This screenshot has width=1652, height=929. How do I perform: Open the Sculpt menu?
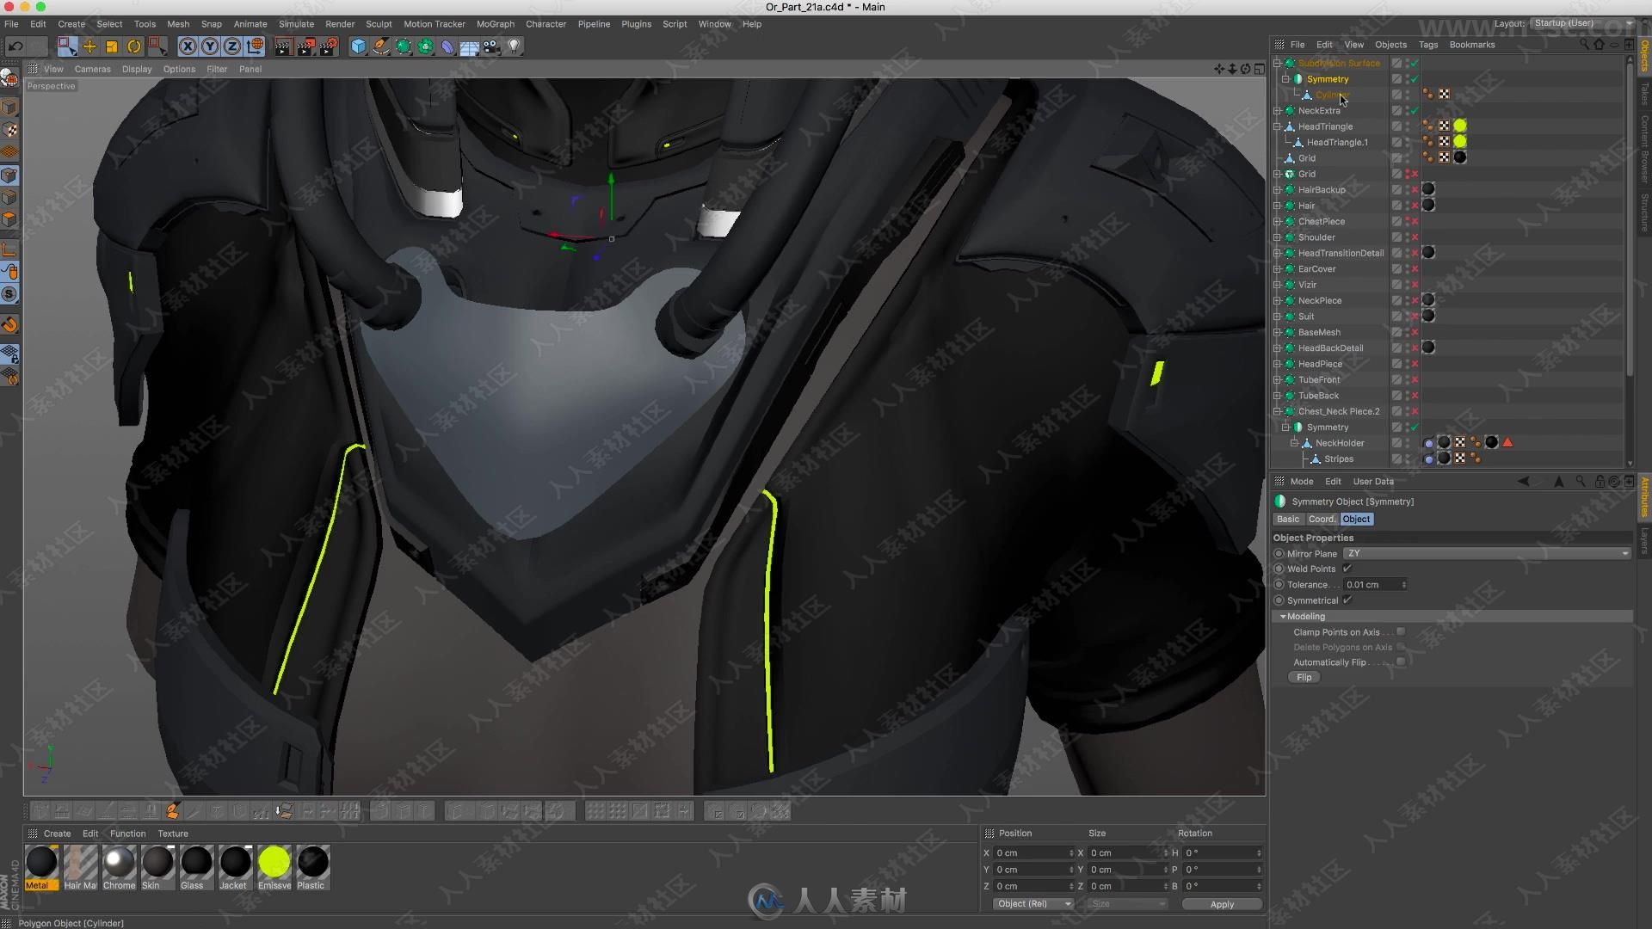[x=379, y=24]
